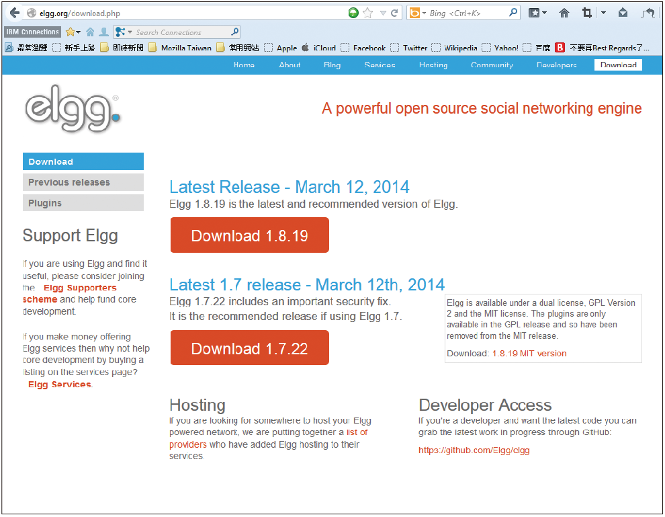
Task: Click the Search Connections magnifier icon
Action: coord(235,32)
